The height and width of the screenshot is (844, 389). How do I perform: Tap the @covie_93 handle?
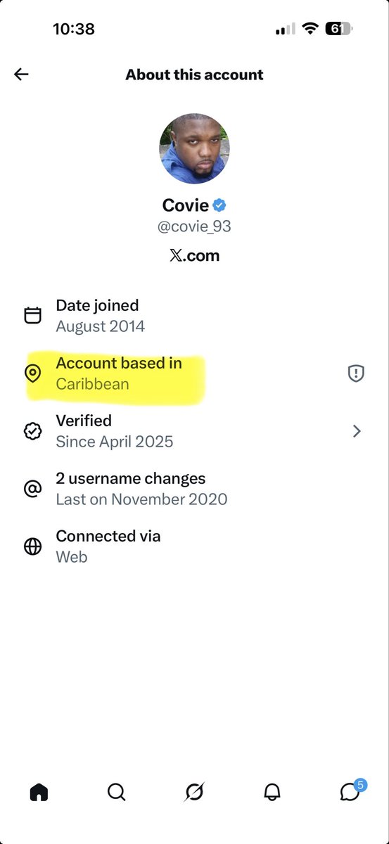click(x=194, y=226)
